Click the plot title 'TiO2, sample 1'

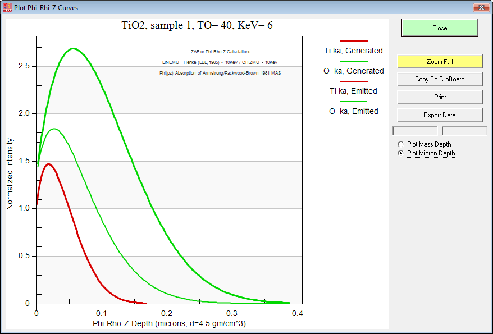[198, 25]
